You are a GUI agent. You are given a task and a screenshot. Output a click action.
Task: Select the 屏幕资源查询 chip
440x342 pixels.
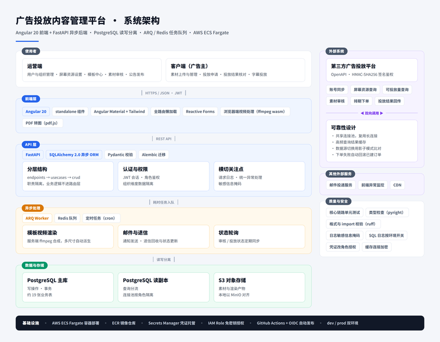click(x=365, y=89)
